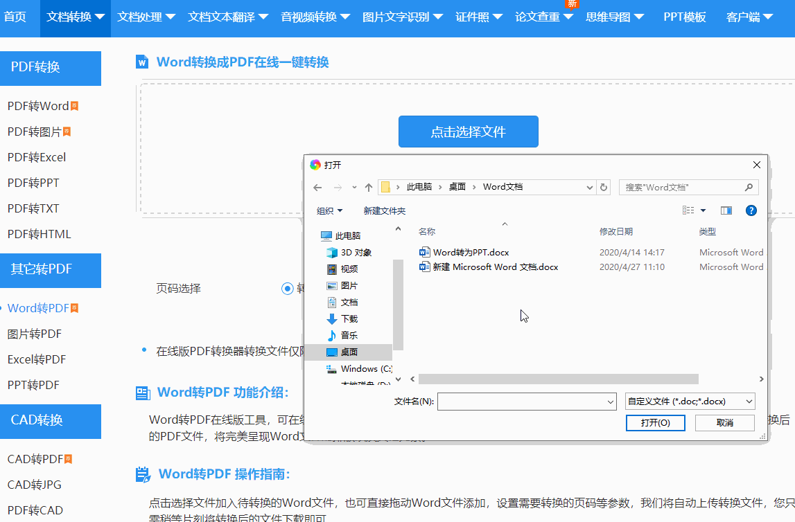
Task: Open 图片转PDF in sidebar
Action: point(35,334)
